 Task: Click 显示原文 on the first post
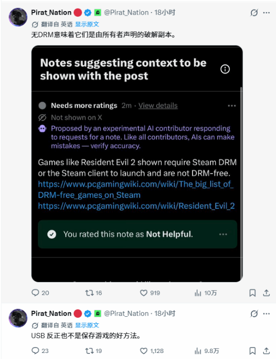[x=87, y=24]
